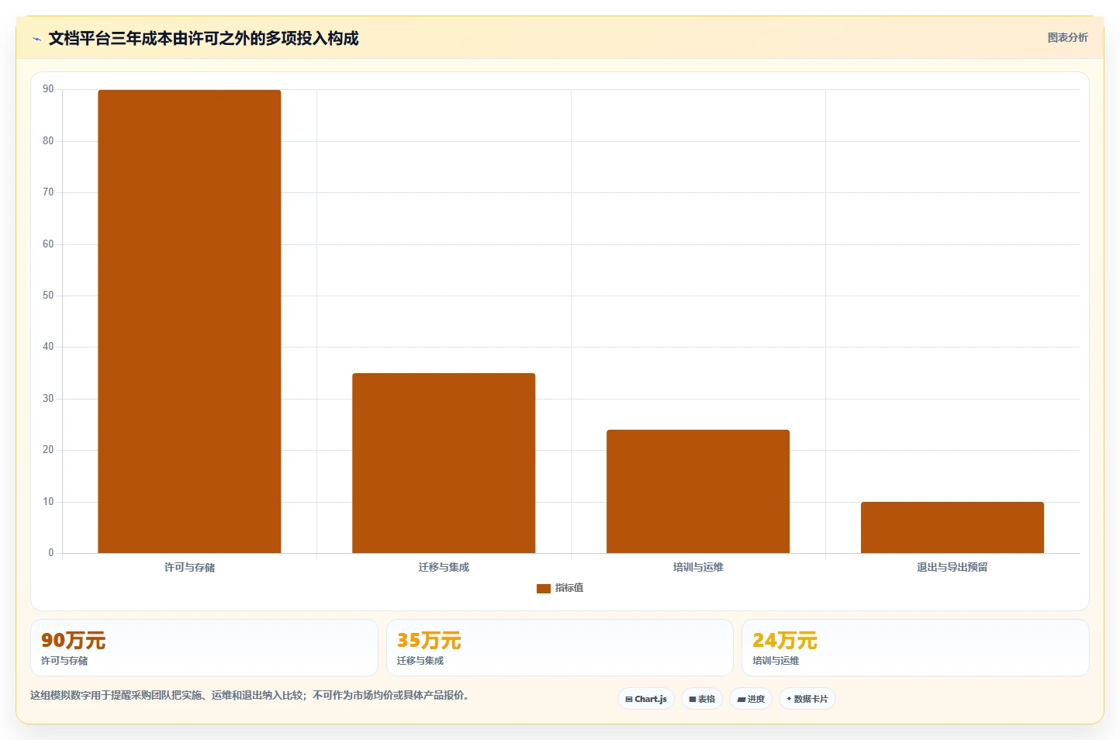Click the y-axis value 90
The image size is (1120, 740).
pyautogui.click(x=48, y=89)
